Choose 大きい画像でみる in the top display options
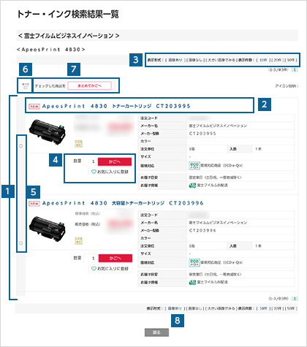The height and width of the screenshot is (347, 307). click(221, 60)
